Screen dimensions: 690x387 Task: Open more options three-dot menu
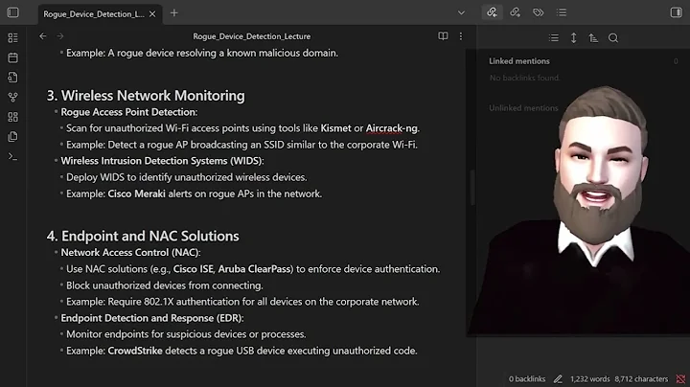click(x=461, y=36)
